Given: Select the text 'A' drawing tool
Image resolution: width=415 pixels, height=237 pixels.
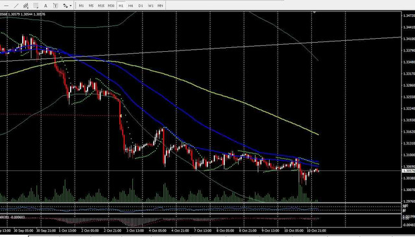Looking at the screenshot, I should tap(45, 6).
